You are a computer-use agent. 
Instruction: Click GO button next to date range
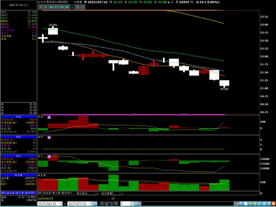(x=95, y=204)
